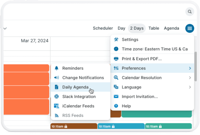This screenshot has height=135, width=200.
Task: Click the Settings tools icon
Action: 116,40
